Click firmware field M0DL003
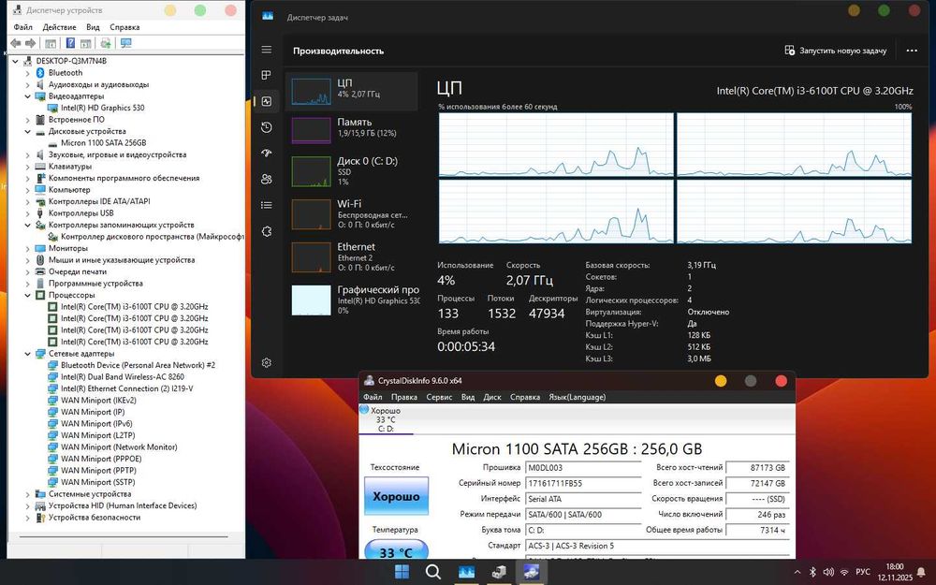The width and height of the screenshot is (936, 585). point(583,467)
